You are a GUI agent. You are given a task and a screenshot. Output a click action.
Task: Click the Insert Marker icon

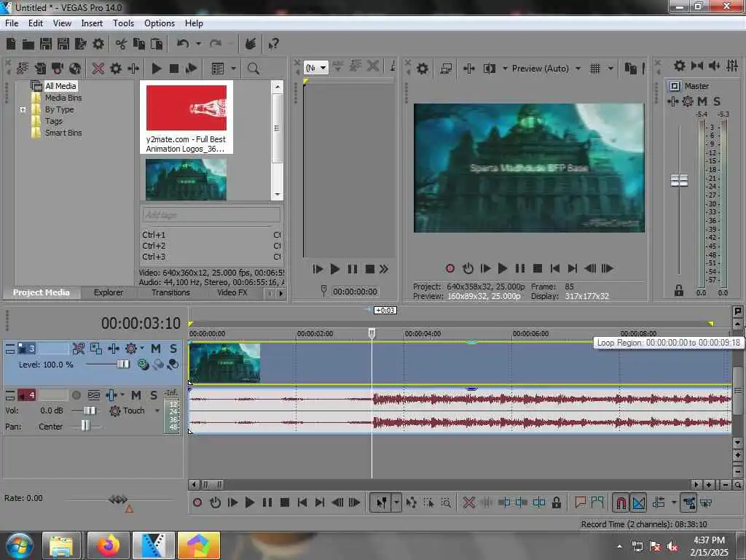click(x=580, y=502)
